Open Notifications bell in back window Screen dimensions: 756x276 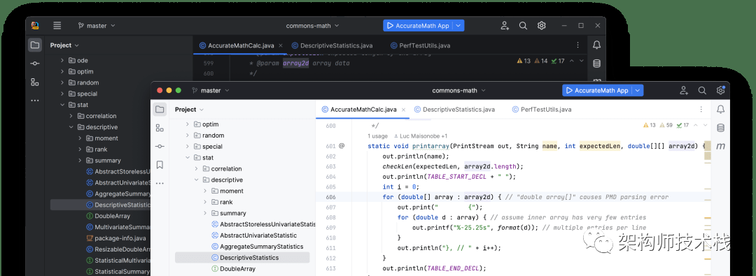(x=596, y=45)
